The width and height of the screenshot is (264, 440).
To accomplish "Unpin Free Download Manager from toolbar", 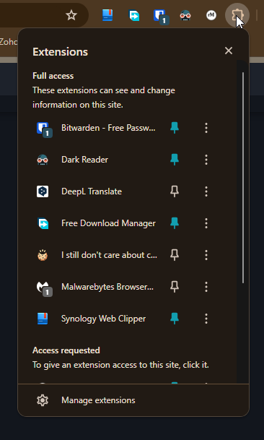I will [175, 223].
